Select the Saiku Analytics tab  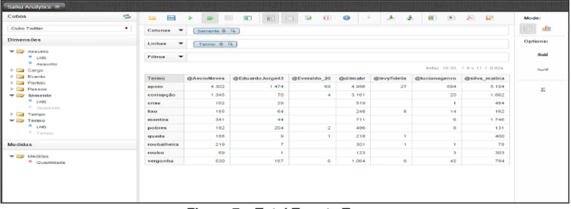[x=33, y=6]
